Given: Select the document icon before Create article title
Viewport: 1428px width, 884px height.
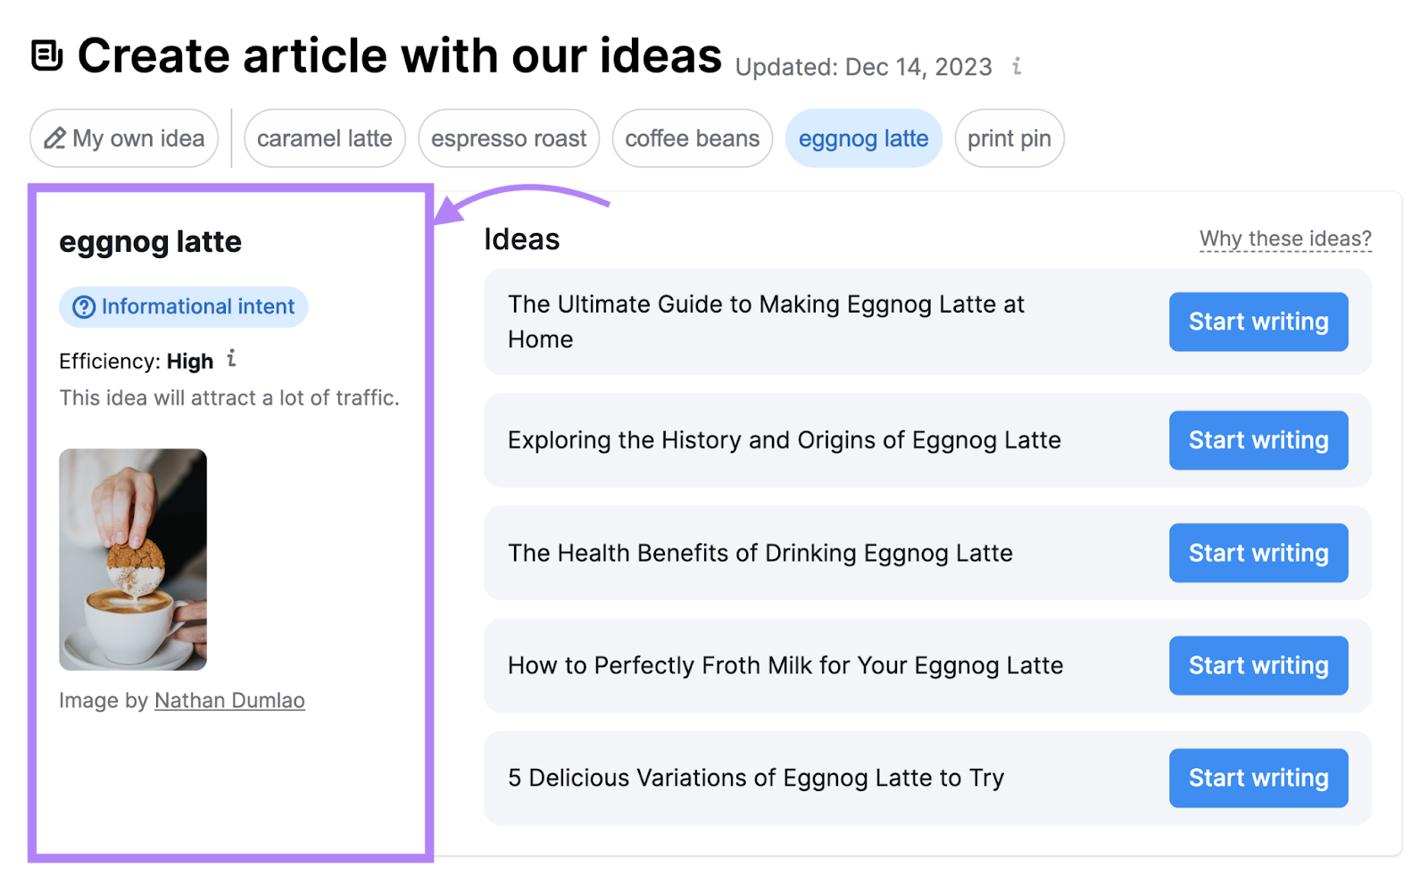Looking at the screenshot, I should pos(46,54).
